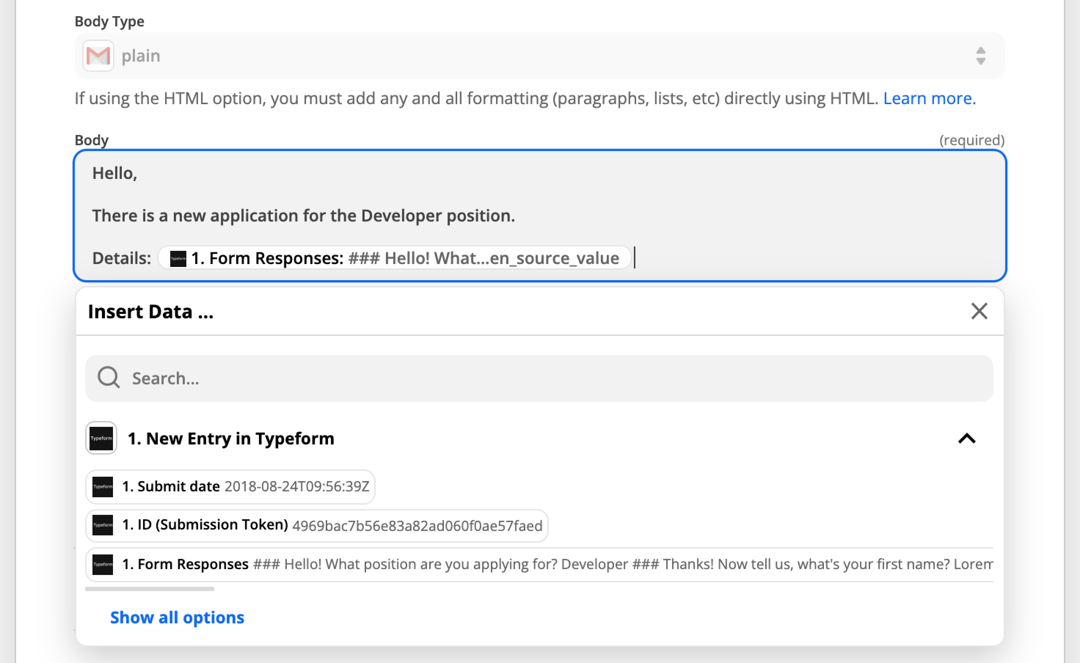This screenshot has height=663, width=1080.
Task: Click the magnifying glass search icon
Action: (108, 378)
